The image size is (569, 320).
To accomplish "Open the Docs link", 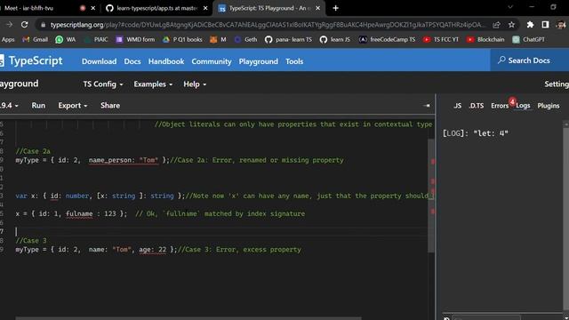I will 132,61.
